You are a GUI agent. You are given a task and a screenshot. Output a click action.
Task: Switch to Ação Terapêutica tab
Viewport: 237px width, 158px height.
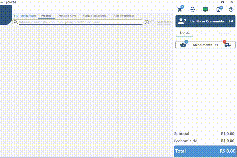pyautogui.click(x=123, y=16)
